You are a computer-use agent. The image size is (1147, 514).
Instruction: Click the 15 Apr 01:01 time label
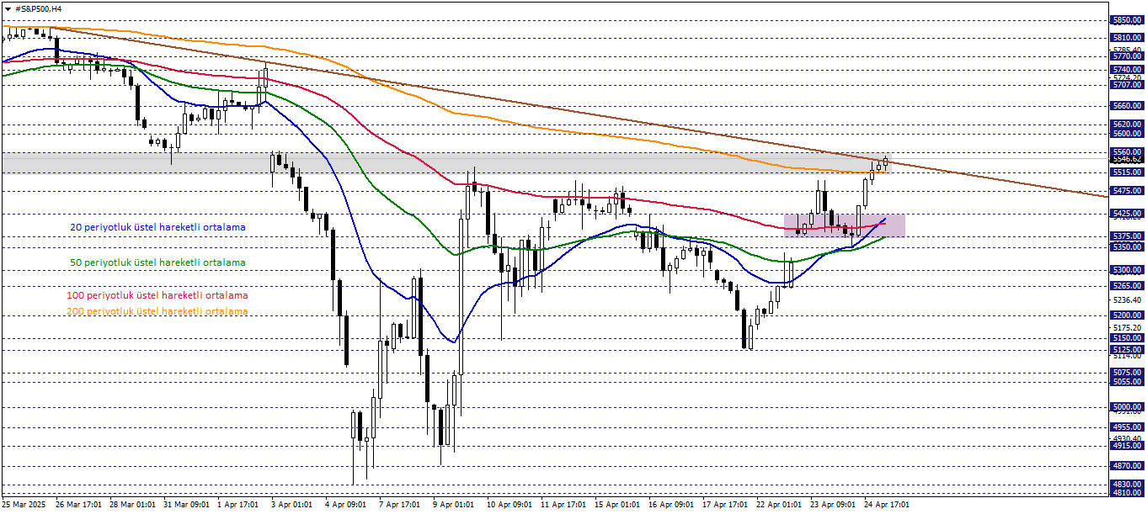[x=618, y=505]
